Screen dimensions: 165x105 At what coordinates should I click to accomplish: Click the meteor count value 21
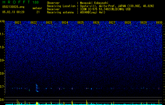point(38,12)
